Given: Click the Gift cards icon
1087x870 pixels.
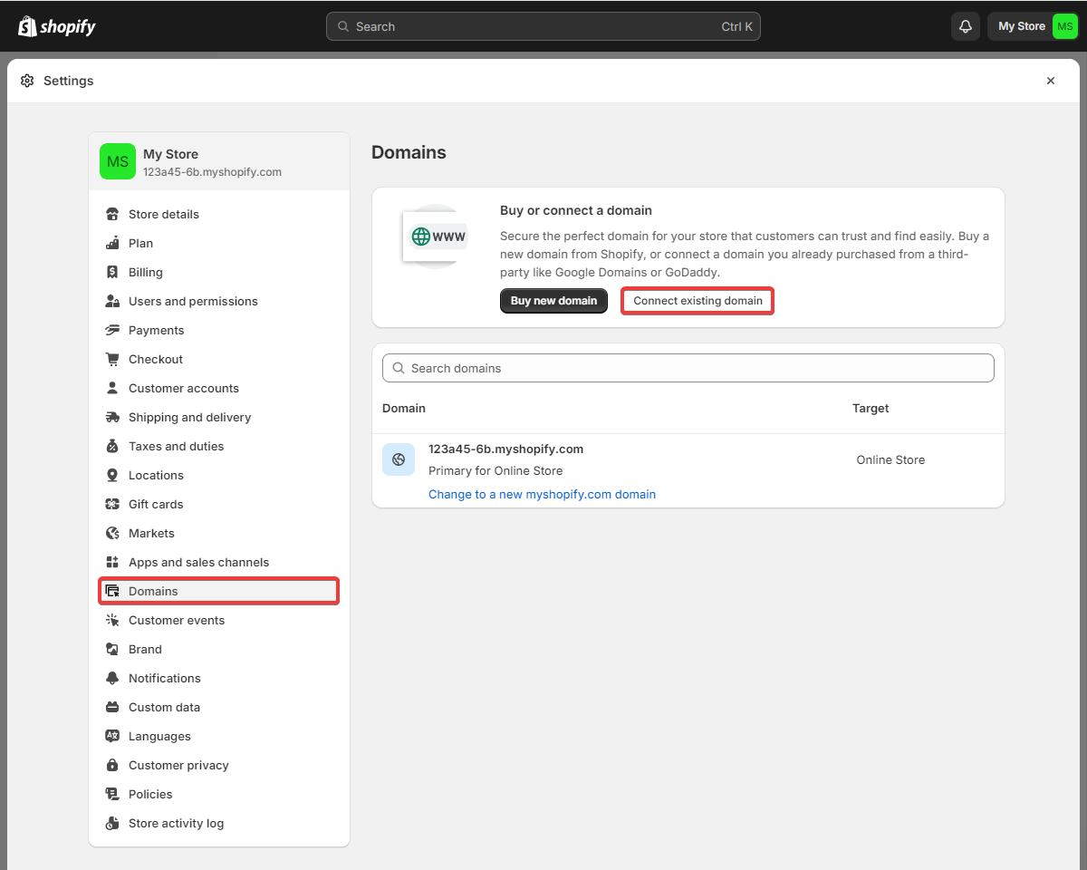Looking at the screenshot, I should tap(112, 504).
